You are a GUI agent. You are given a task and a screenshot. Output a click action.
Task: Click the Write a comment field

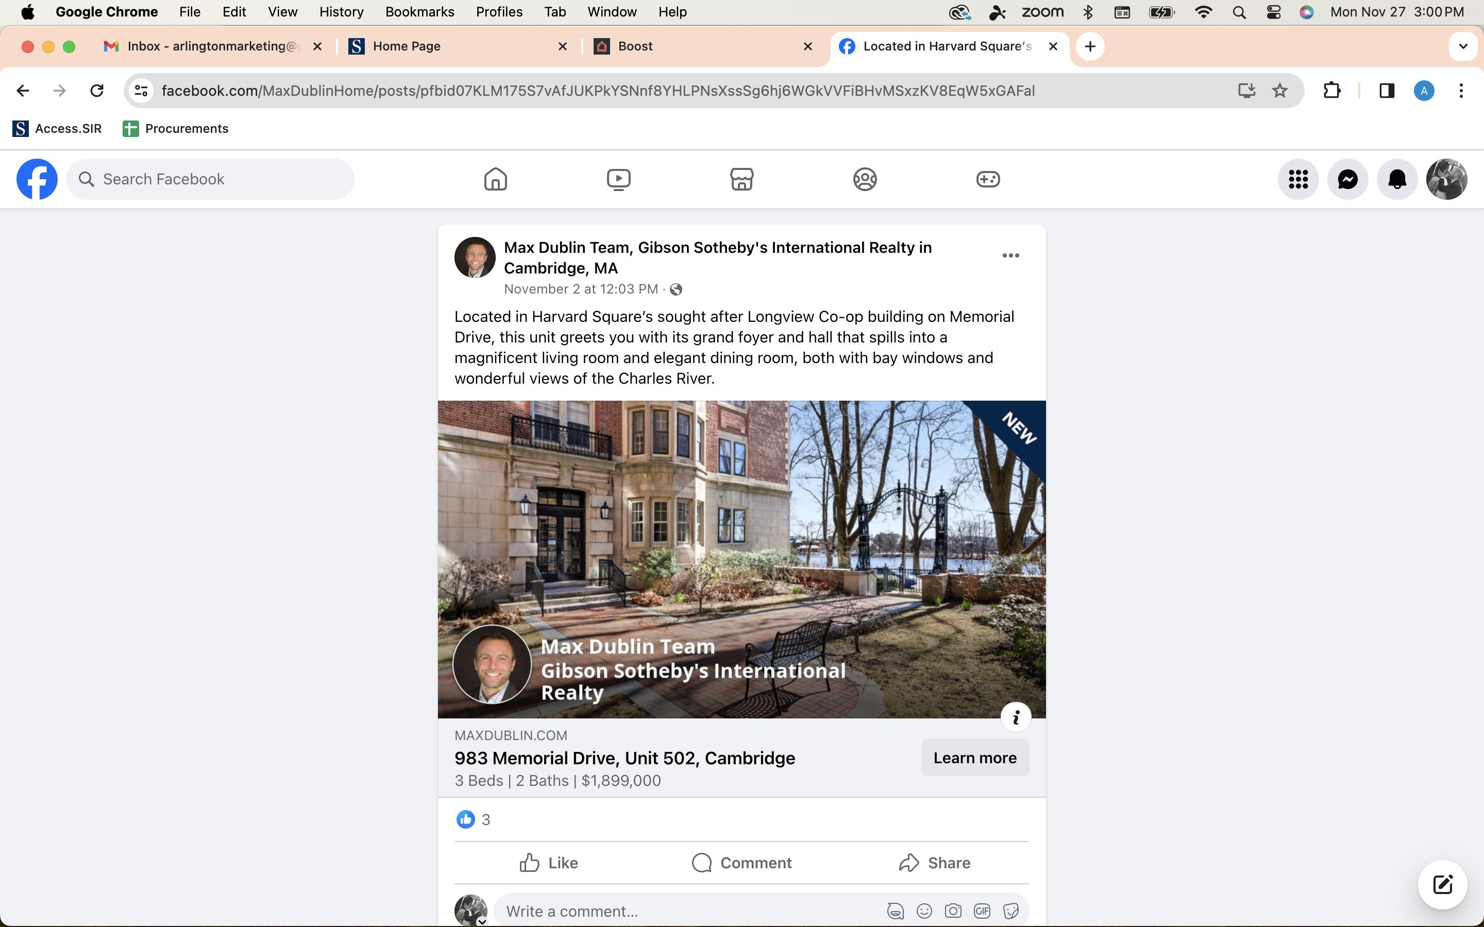click(x=687, y=911)
